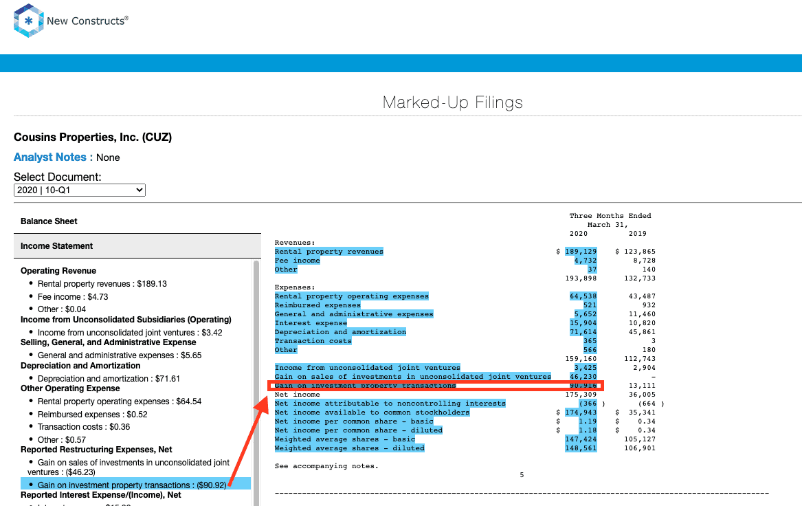Click highlighted value 4,732 in filing
This screenshot has width=802, height=506.
pos(585,261)
